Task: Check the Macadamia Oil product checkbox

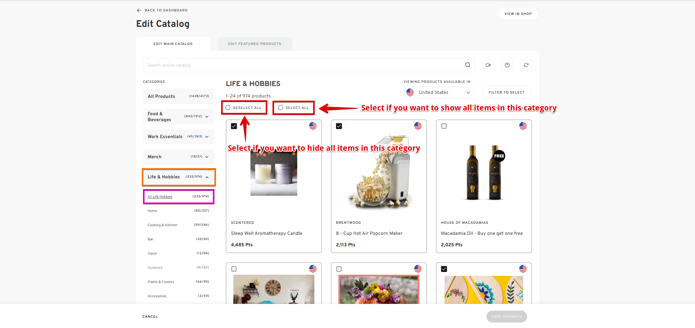Action: click(x=444, y=126)
